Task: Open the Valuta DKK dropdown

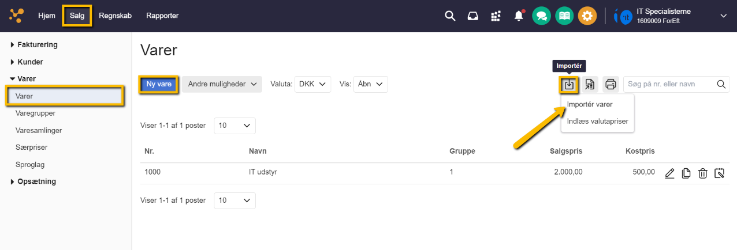Action: coord(312,84)
